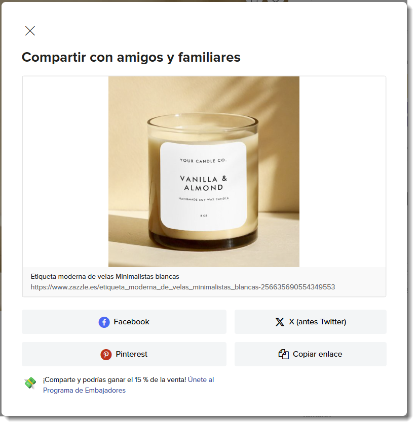
Task: Click the red Pinterest logo icon
Action: [106, 355]
